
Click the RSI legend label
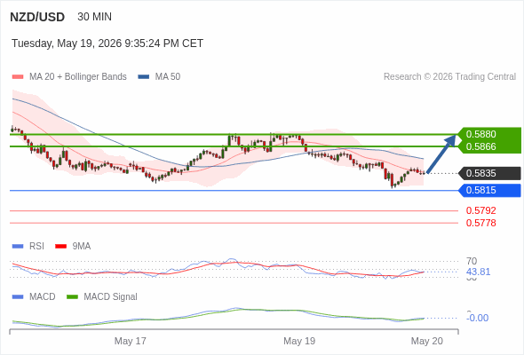coord(36,247)
